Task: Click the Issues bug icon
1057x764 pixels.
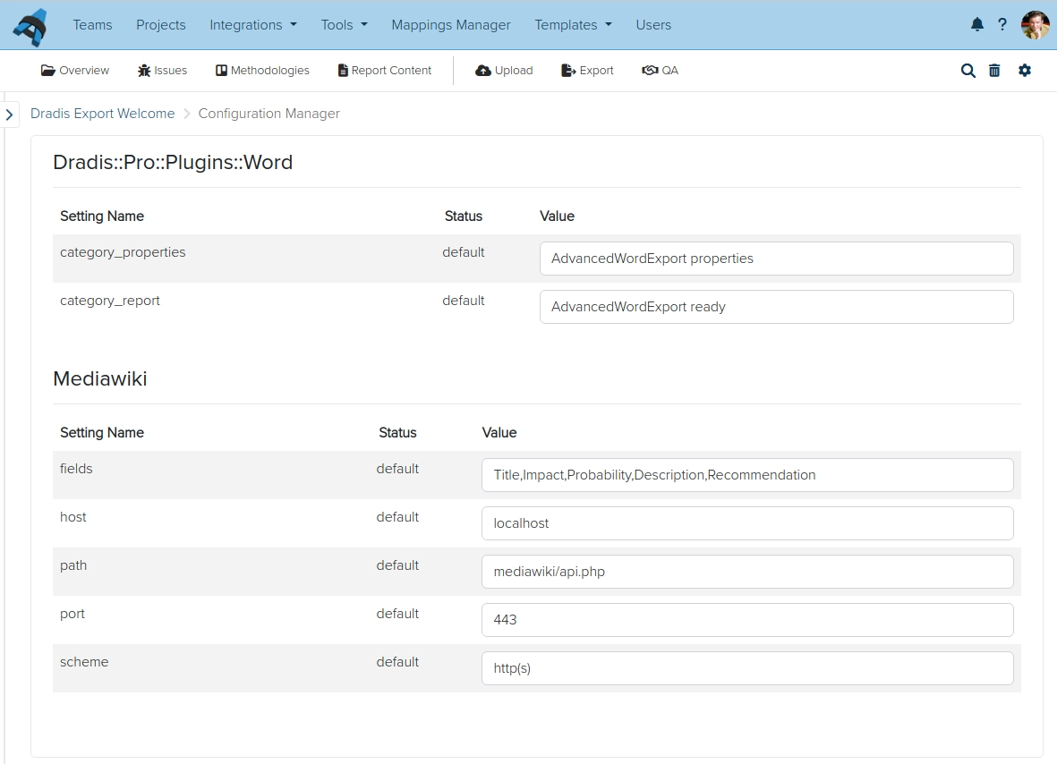Action: (x=144, y=71)
